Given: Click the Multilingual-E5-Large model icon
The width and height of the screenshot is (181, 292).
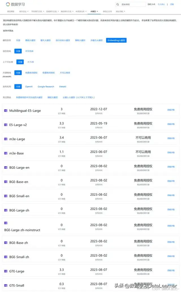Looking at the screenshot, I should click(5, 111).
